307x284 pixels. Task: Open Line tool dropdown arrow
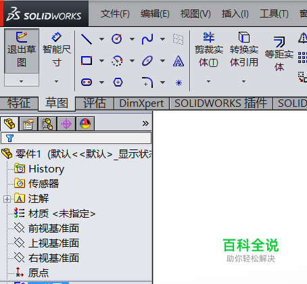[101, 39]
